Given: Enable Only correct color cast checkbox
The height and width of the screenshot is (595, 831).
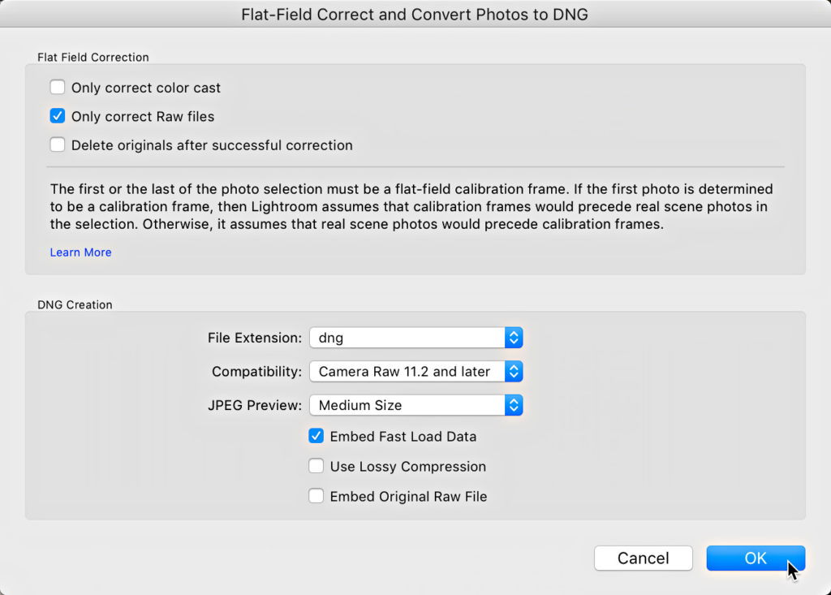Looking at the screenshot, I should tap(58, 87).
